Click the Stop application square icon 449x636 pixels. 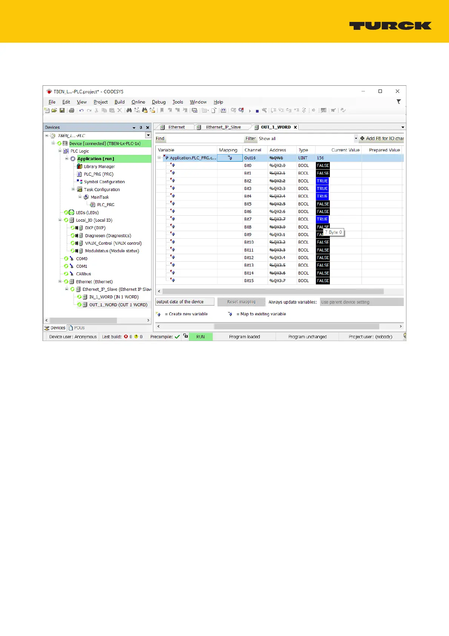(257, 111)
